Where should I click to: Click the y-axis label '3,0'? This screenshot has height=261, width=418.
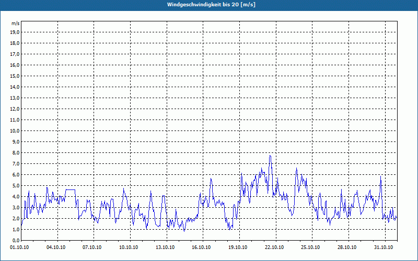coord(16,207)
